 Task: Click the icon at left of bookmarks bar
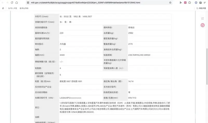3,8
